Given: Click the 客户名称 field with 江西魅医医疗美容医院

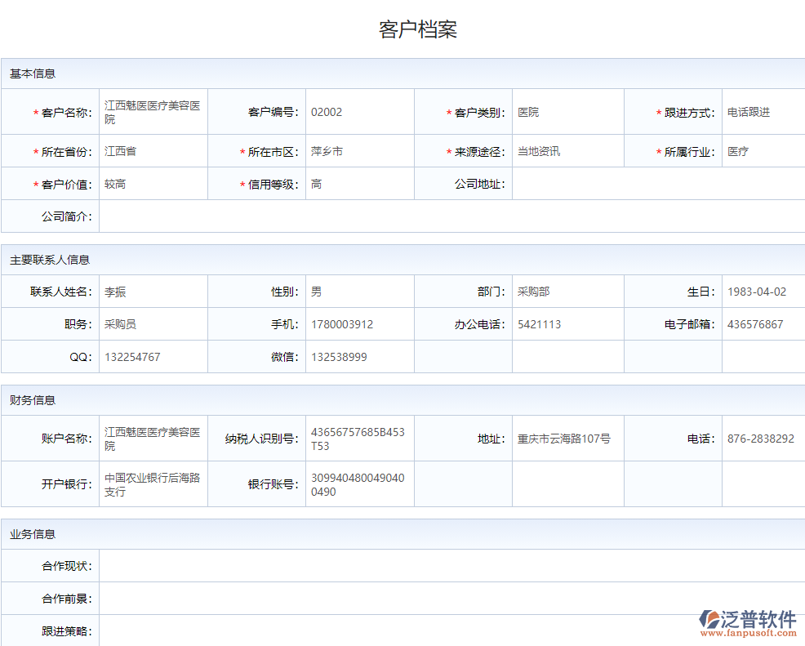Looking at the screenshot, I should 153,113.
